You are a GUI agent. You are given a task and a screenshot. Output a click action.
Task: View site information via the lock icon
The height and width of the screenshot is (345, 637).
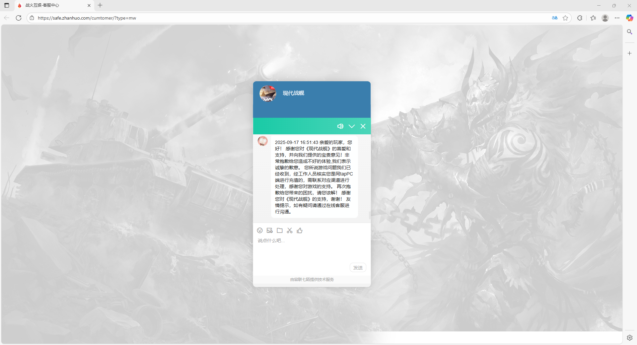pos(32,18)
